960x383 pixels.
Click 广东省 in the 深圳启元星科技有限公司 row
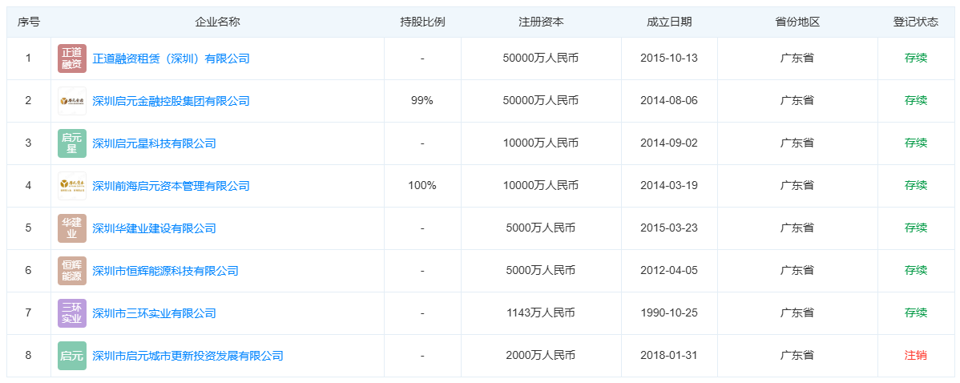click(x=797, y=143)
